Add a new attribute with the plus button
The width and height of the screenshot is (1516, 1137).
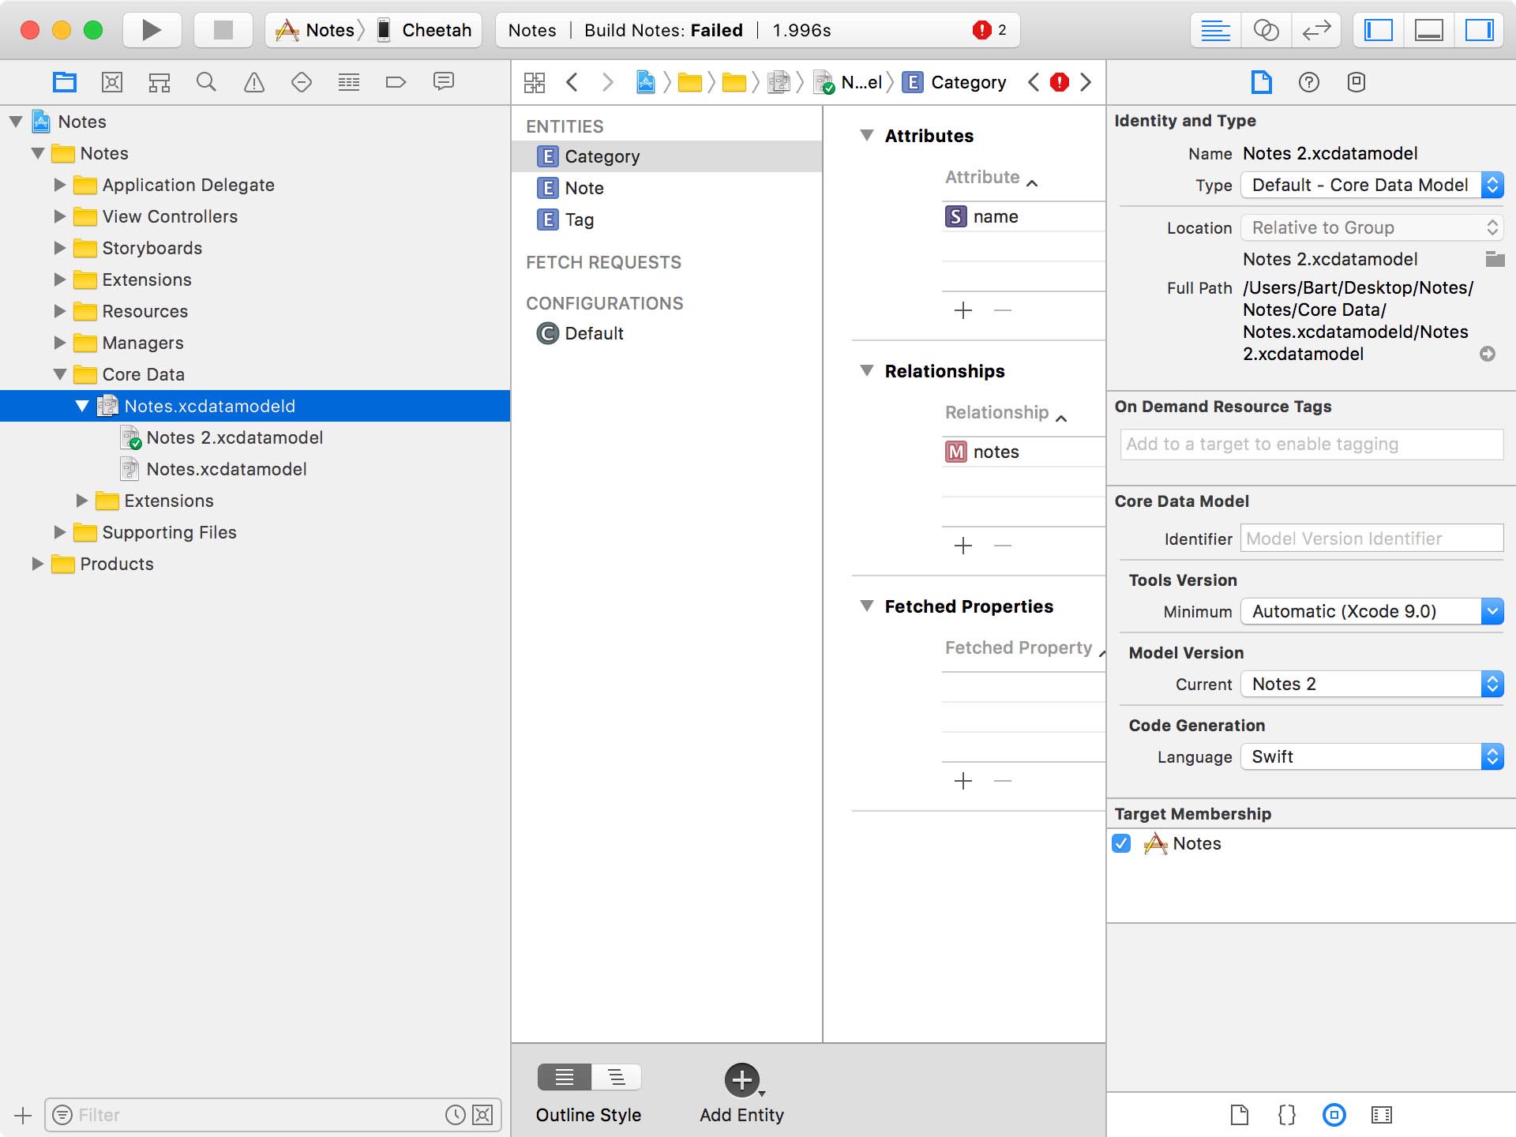click(963, 310)
